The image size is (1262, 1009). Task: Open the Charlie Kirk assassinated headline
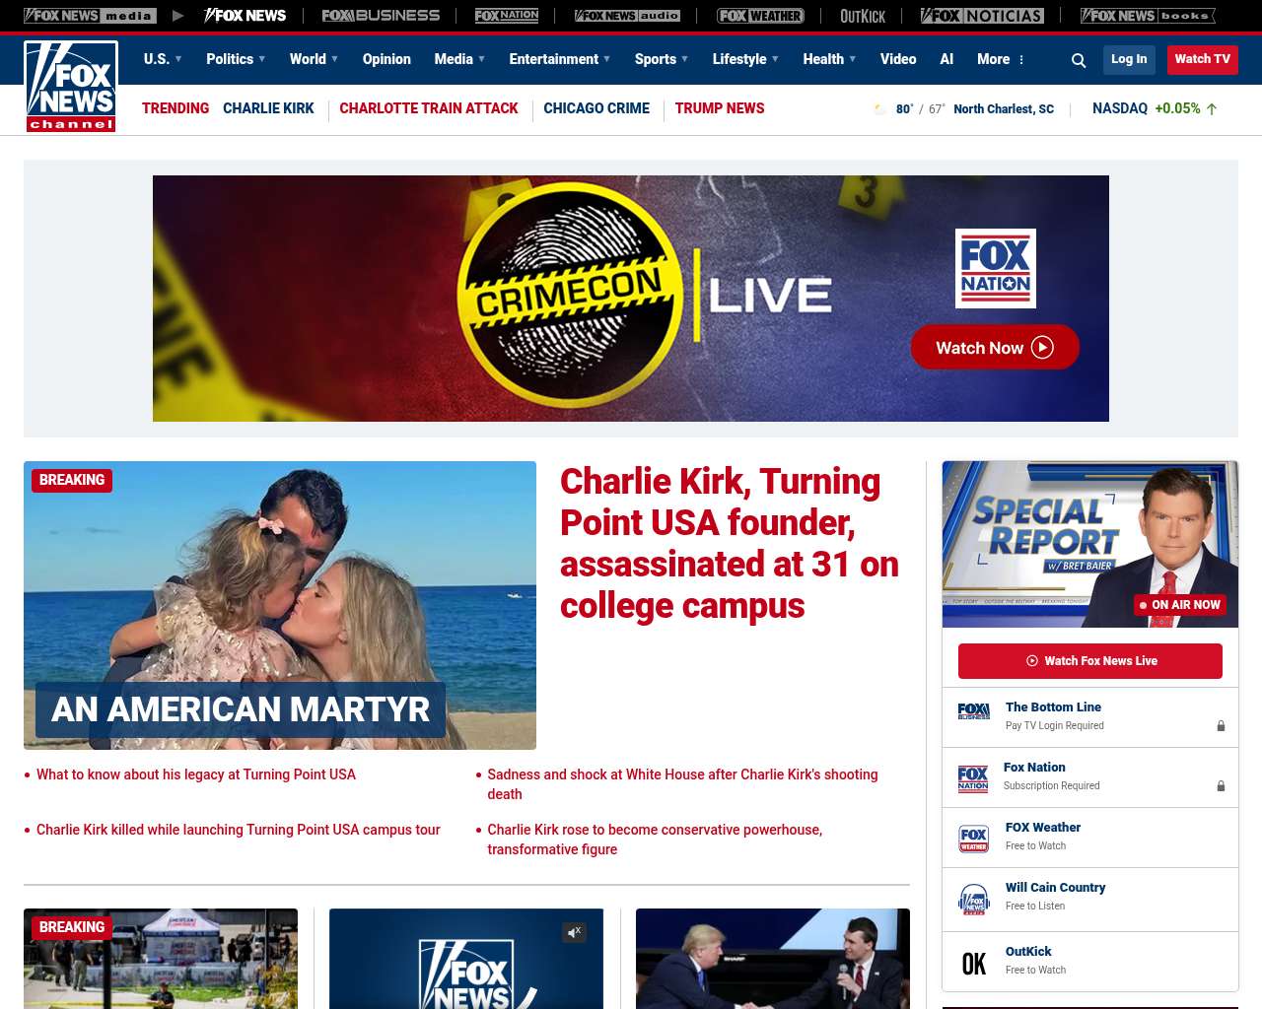730,543
